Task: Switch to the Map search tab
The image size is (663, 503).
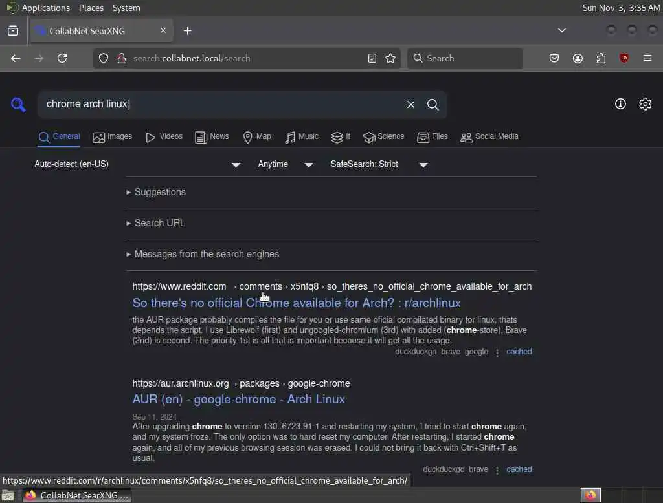Action: pos(257,137)
